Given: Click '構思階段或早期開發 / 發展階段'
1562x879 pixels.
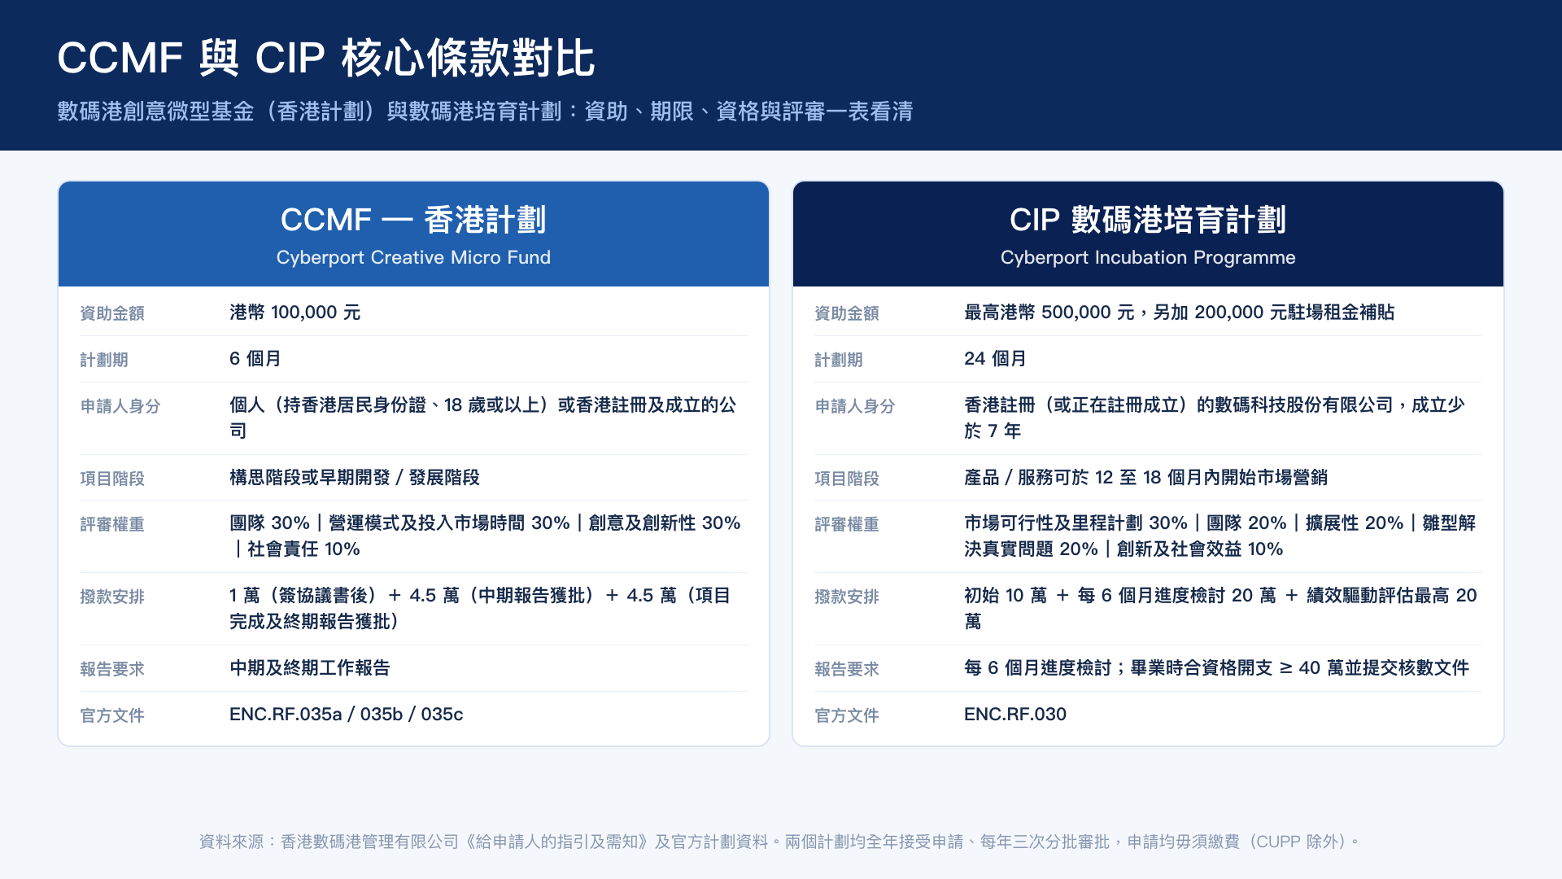Looking at the screenshot, I should (355, 478).
